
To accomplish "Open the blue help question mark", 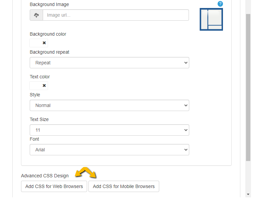I will [x=220, y=4].
